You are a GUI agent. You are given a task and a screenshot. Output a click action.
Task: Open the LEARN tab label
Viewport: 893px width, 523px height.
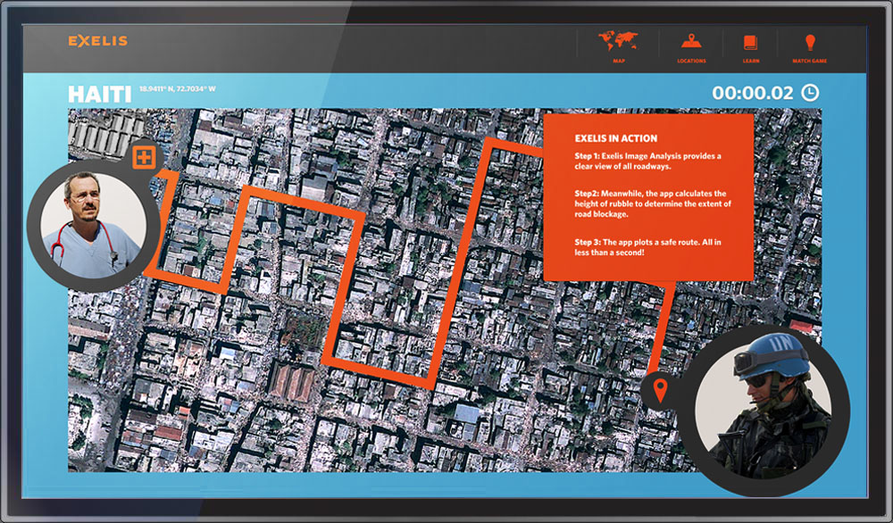(750, 61)
